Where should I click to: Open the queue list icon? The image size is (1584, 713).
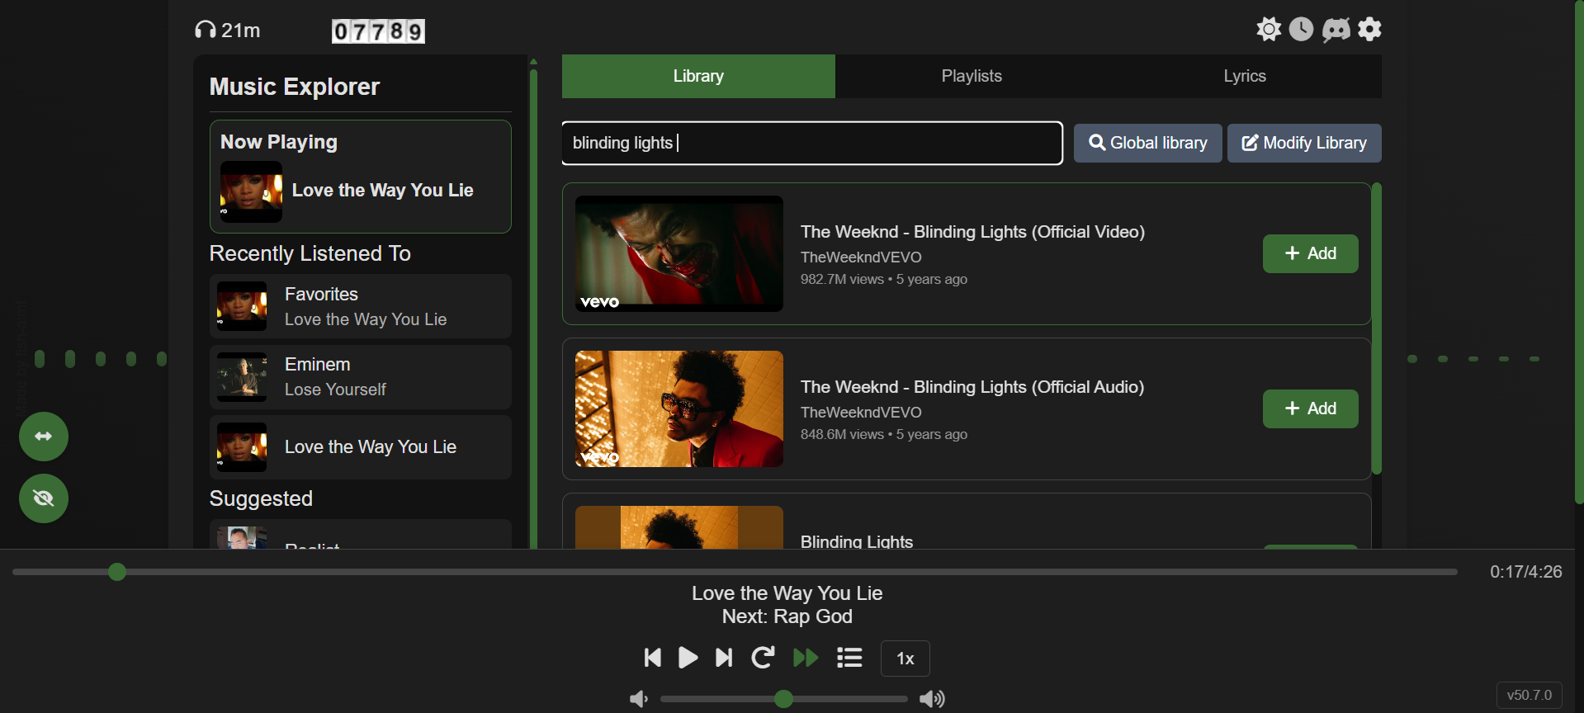[849, 658]
